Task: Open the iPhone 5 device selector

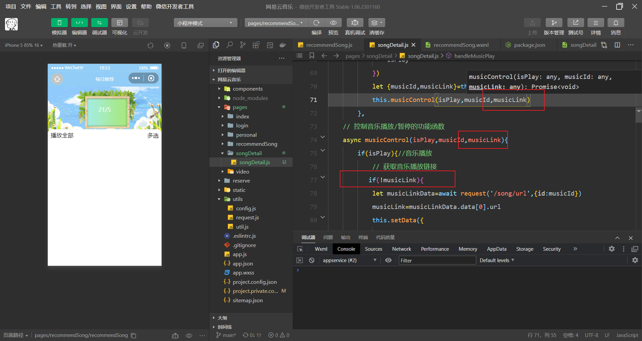Action: [x=24, y=45]
